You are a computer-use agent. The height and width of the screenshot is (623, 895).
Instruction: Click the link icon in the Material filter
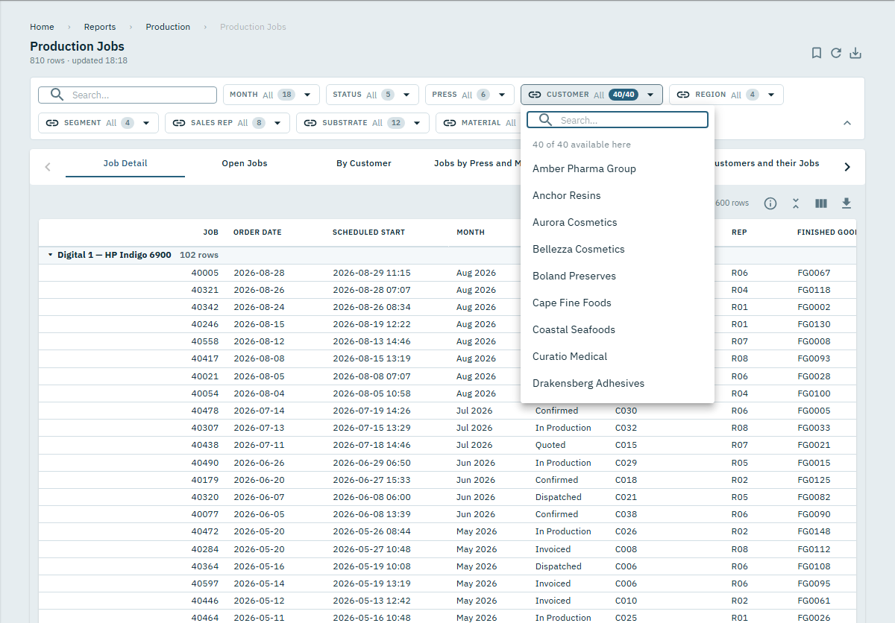[x=450, y=123]
